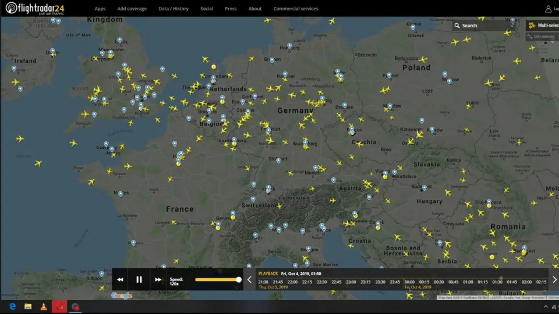Viewport: 559px width, 314px height.
Task: Open the Add coverage menu
Action: (x=132, y=9)
